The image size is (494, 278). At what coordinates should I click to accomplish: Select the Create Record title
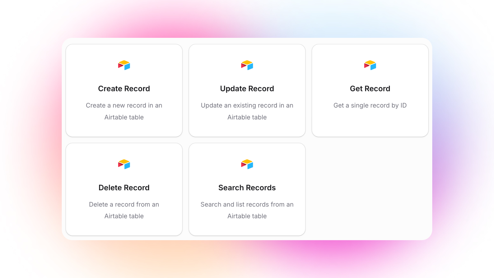124,89
